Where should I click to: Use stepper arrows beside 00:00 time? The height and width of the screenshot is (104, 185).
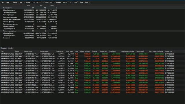point(68,2)
